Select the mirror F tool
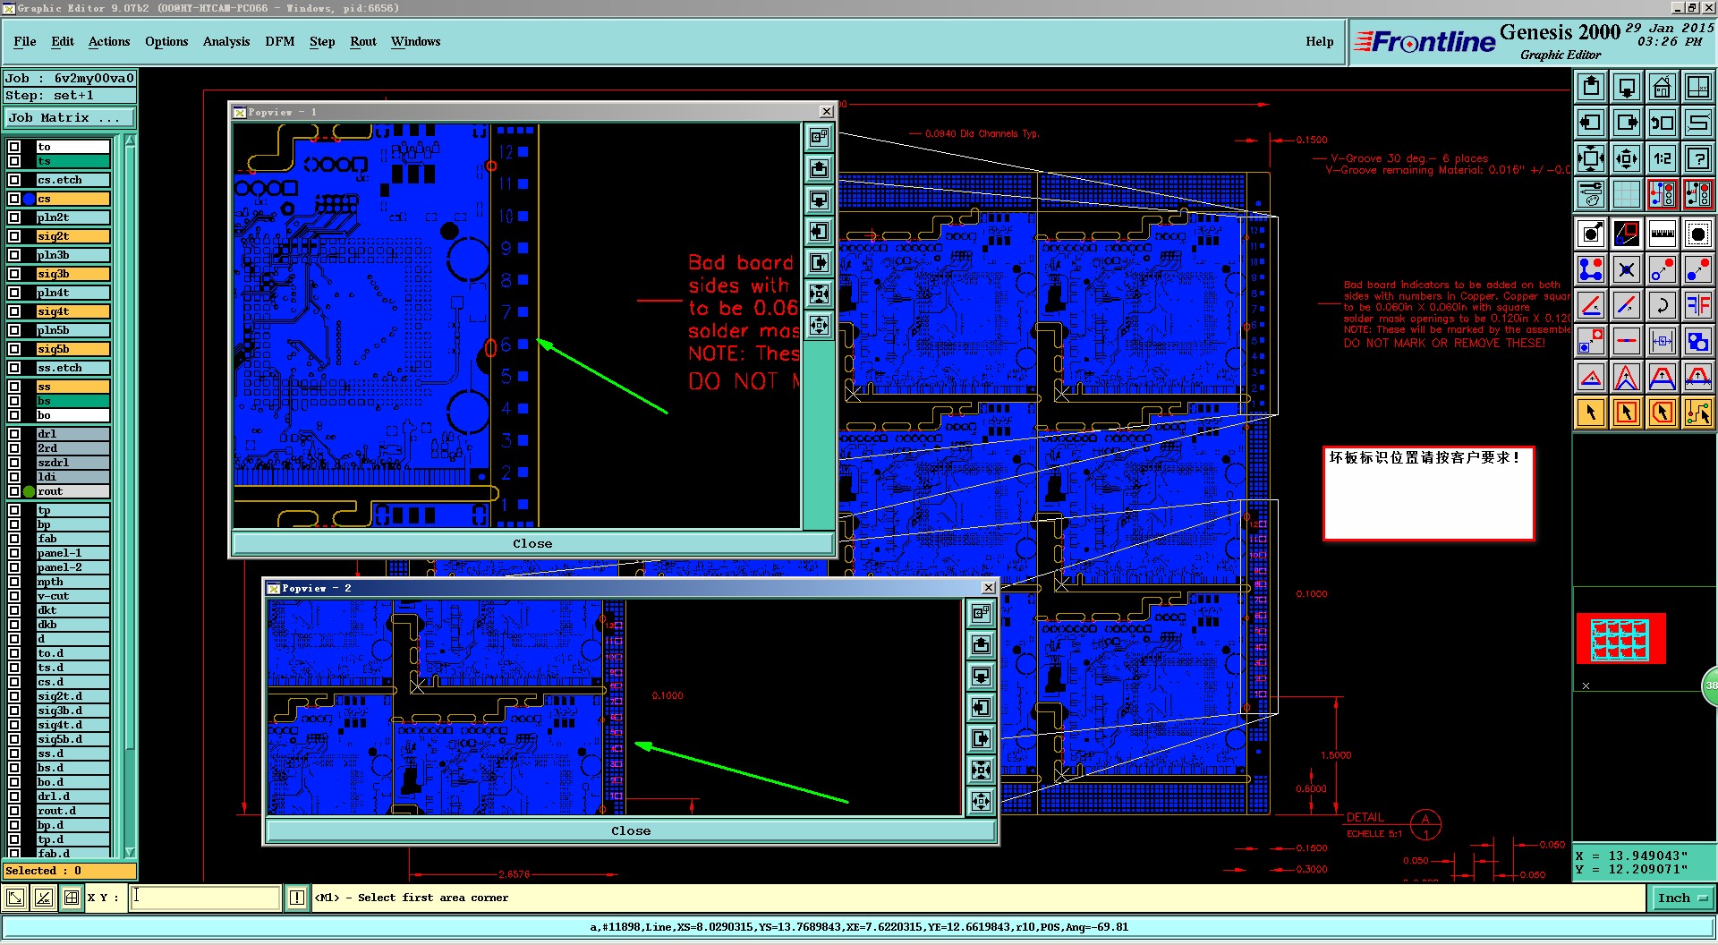The height and width of the screenshot is (945, 1718). coord(1698,305)
